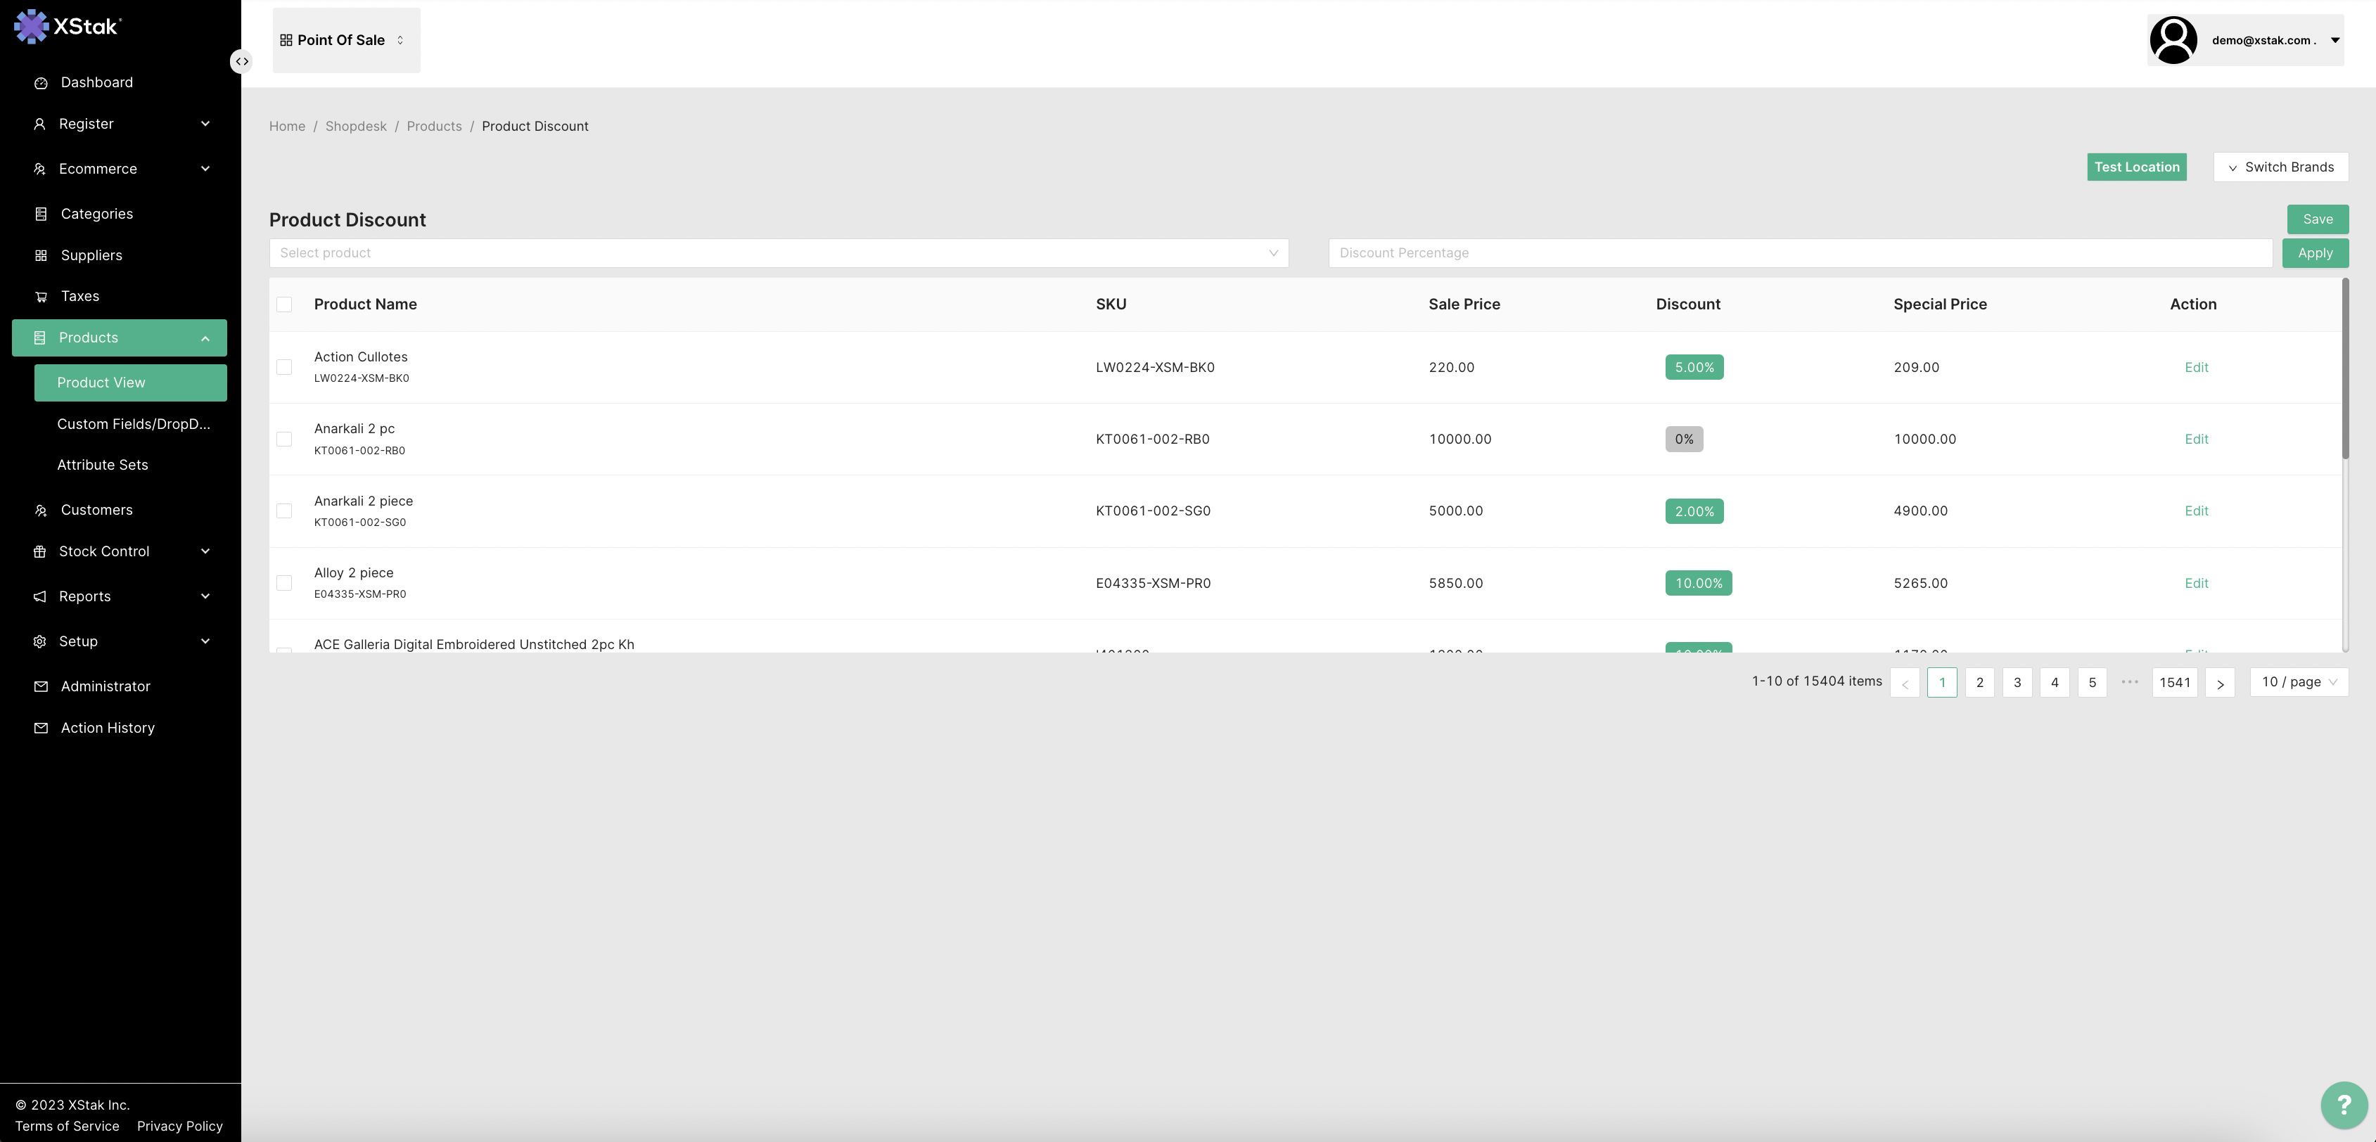The width and height of the screenshot is (2376, 1142).
Task: Click the table's vertical scrollbar
Action: [x=2344, y=369]
